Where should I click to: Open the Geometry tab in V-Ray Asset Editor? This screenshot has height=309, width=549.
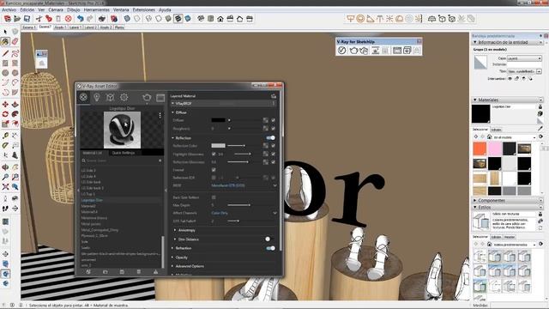[111, 97]
